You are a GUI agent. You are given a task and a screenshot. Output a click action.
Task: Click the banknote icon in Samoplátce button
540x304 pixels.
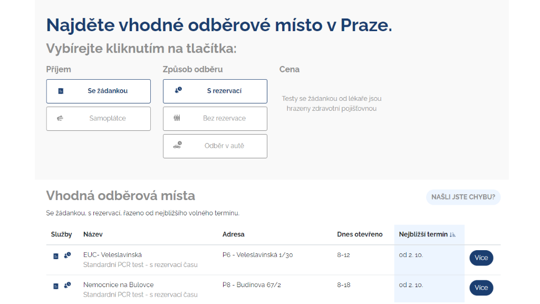(x=60, y=118)
